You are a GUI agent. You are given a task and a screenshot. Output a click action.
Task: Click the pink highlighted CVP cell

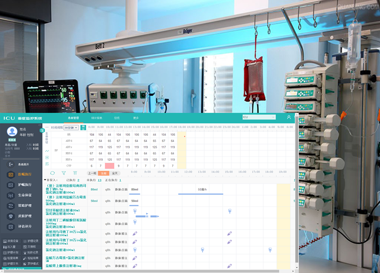click(x=109, y=166)
